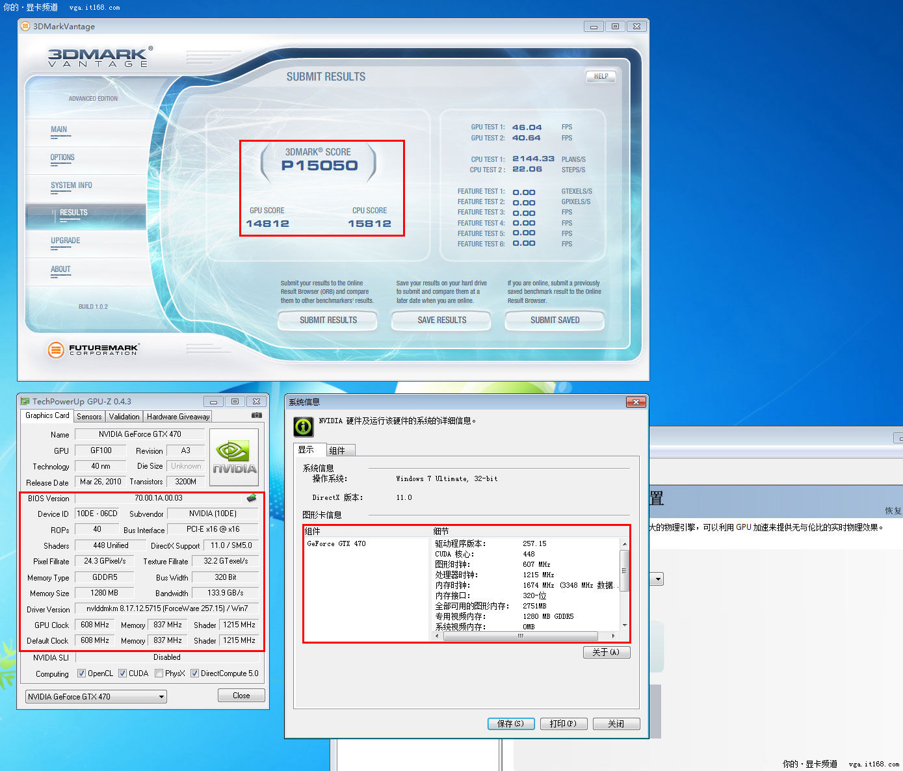The image size is (903, 771).
Task: Click the 关闭 button in system information
Action: [616, 724]
